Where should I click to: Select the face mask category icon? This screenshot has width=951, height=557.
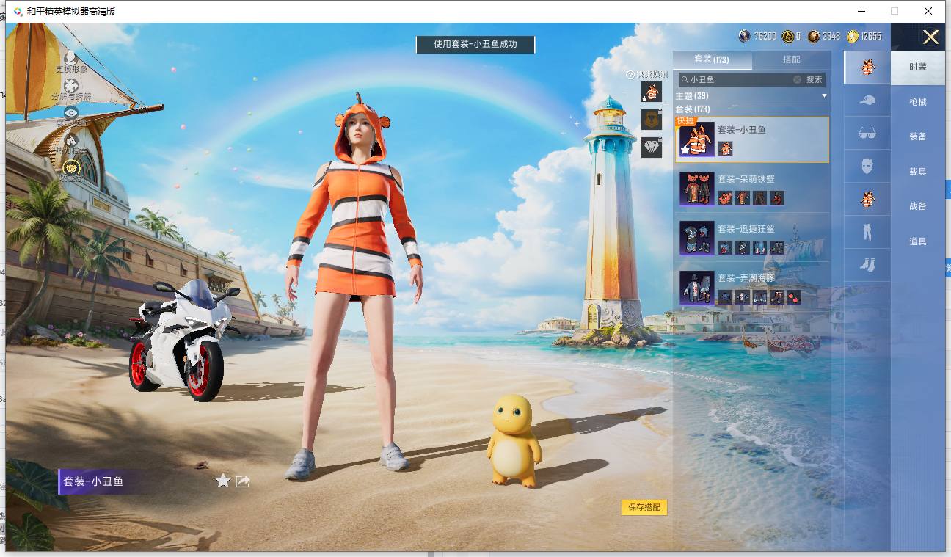pyautogui.click(x=867, y=167)
